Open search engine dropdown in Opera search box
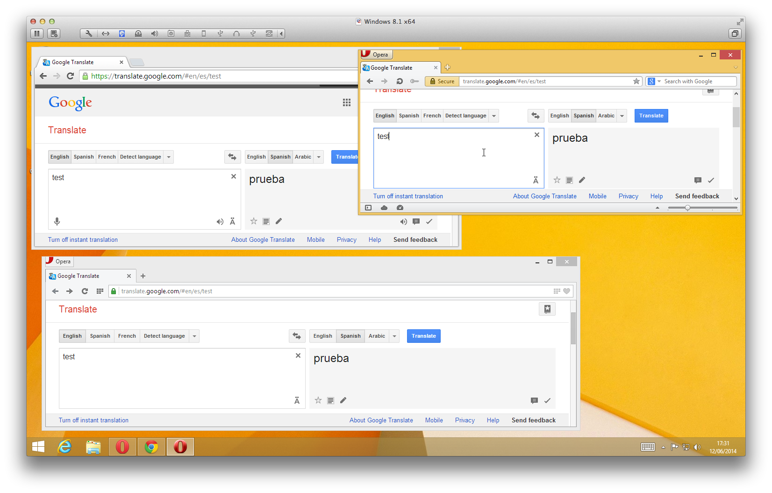Screen dimensions: 772x493 659,81
